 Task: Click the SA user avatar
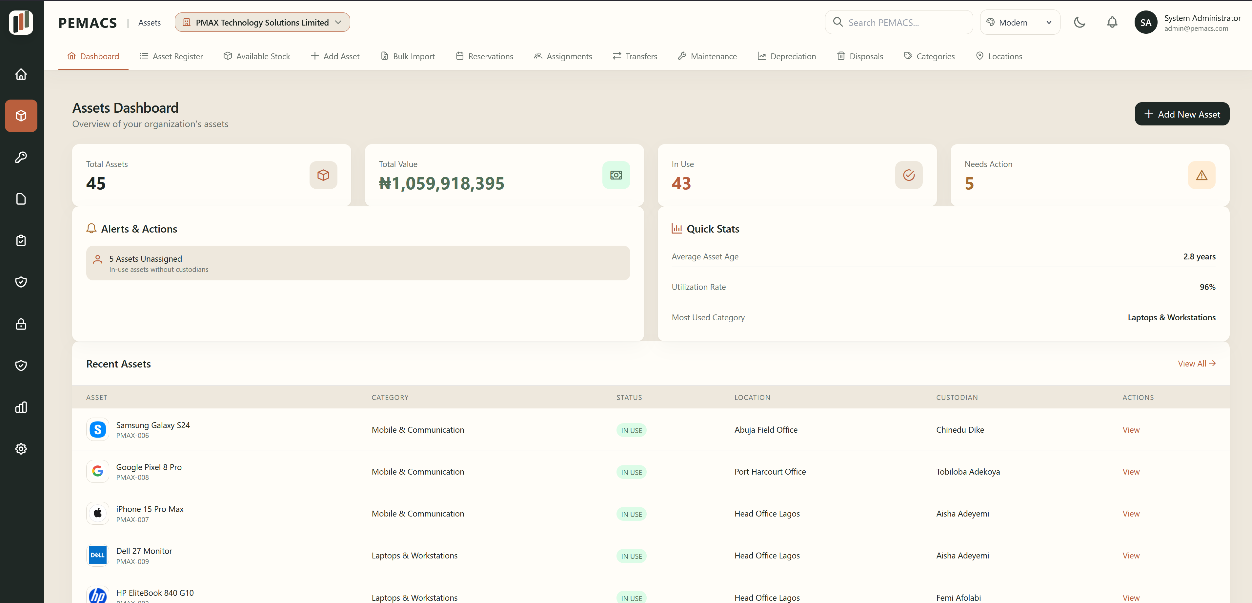[1145, 22]
